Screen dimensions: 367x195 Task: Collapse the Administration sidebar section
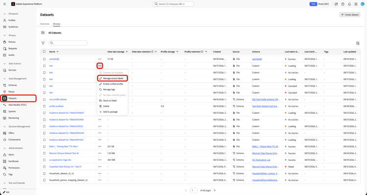pos(4,148)
